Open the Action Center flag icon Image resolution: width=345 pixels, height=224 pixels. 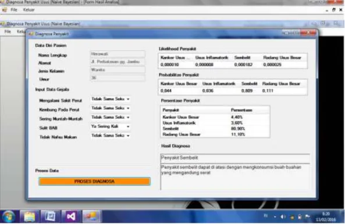[307, 217]
